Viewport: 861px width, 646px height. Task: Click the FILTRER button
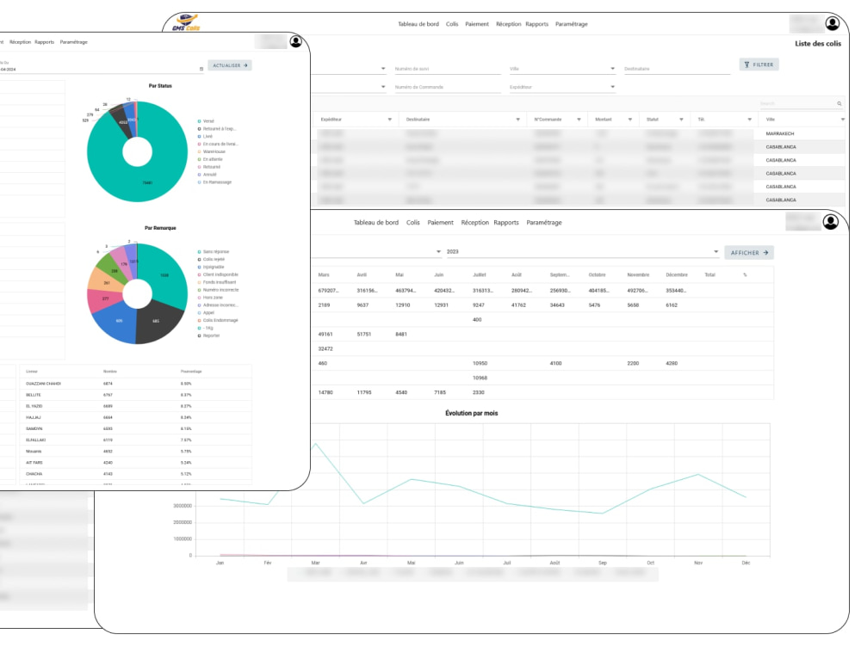(759, 65)
